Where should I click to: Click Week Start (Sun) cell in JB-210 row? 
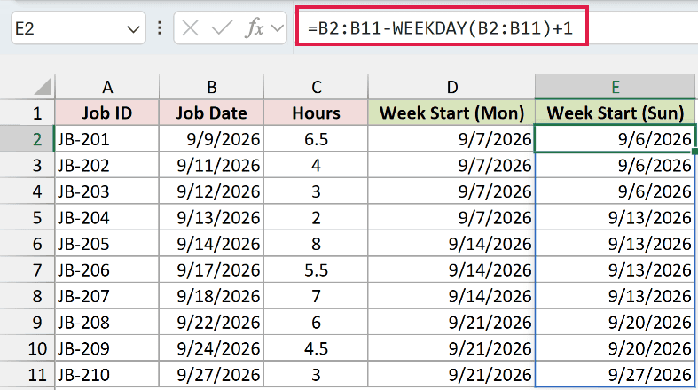[x=615, y=374]
